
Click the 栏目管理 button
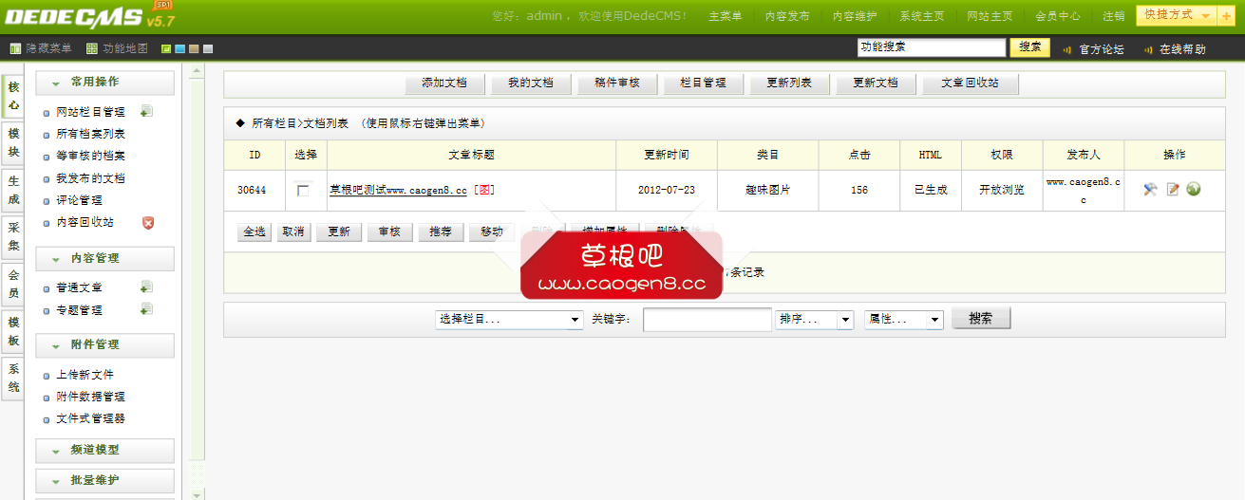click(x=703, y=83)
